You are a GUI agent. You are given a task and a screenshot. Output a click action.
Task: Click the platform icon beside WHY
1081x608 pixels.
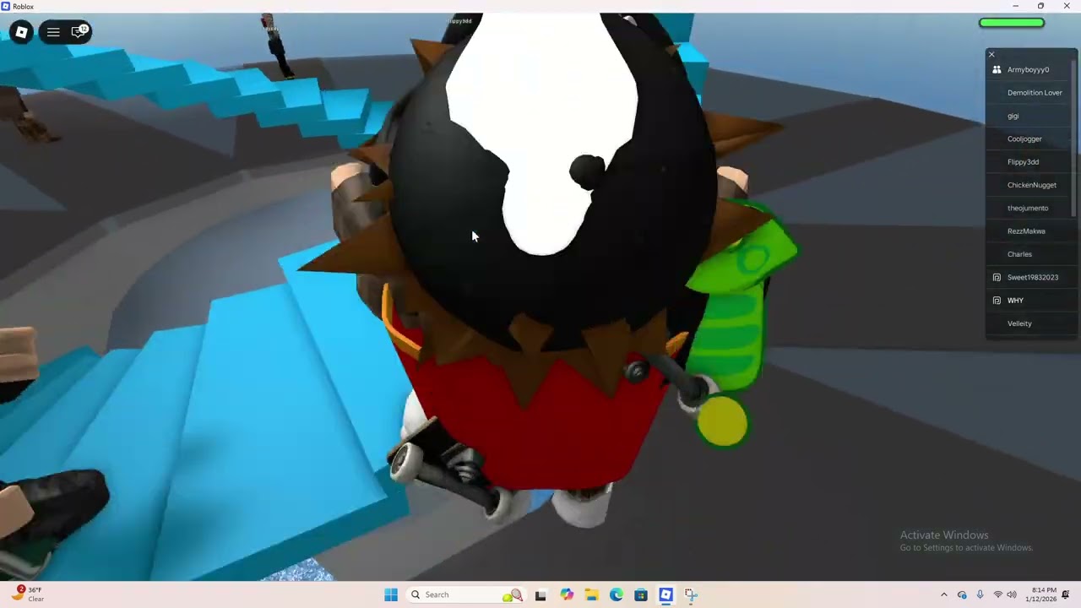(997, 301)
